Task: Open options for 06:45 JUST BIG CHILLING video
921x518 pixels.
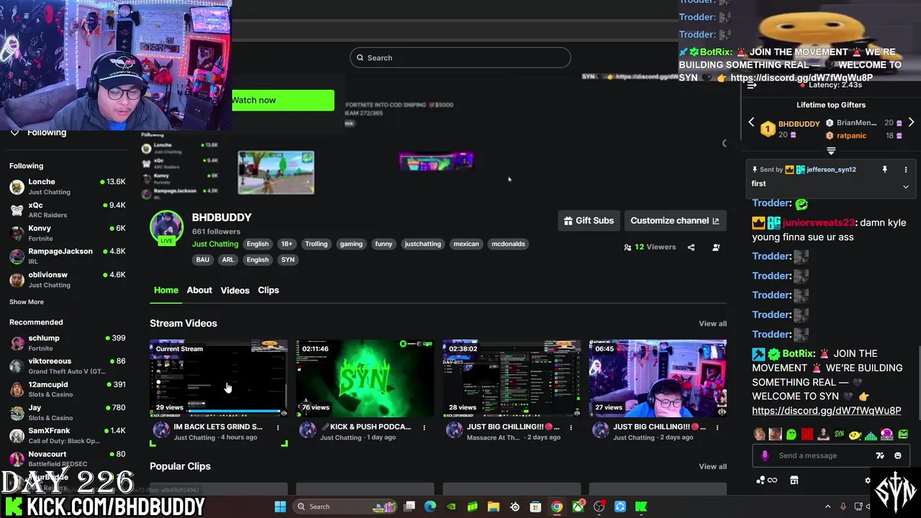Action: [717, 427]
